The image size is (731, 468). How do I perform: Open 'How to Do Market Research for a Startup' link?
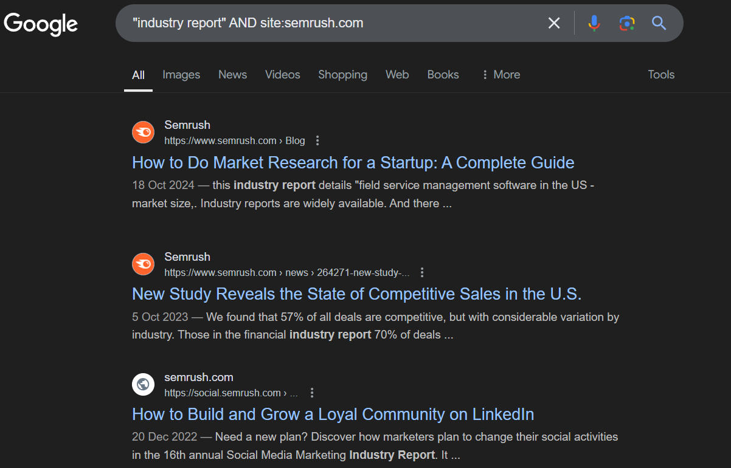click(x=353, y=163)
